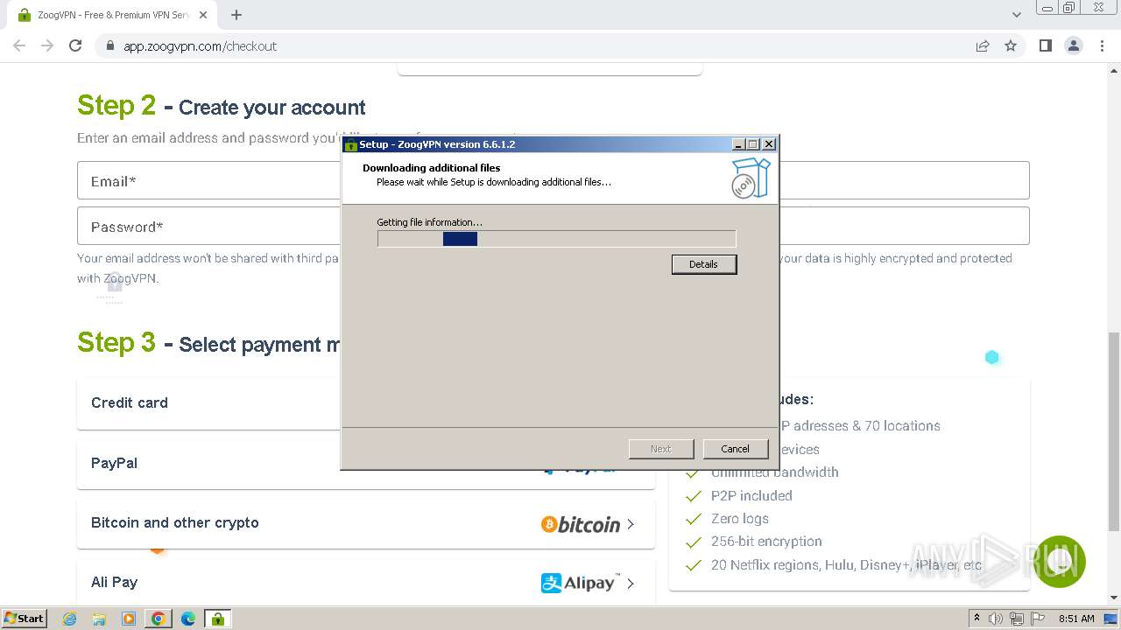
Task: Select Ali Pay payment method
Action: [x=365, y=583]
